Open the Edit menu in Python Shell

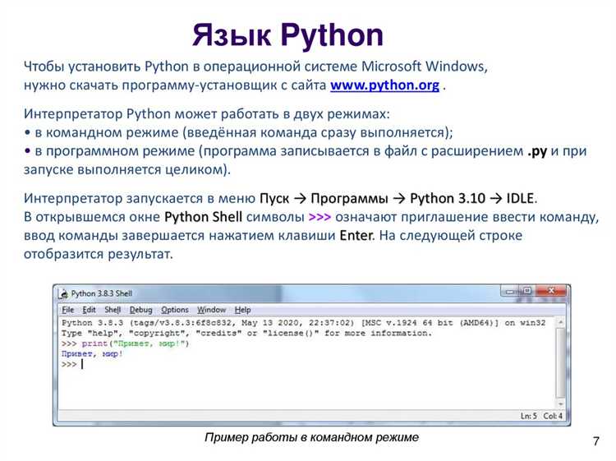(x=90, y=310)
